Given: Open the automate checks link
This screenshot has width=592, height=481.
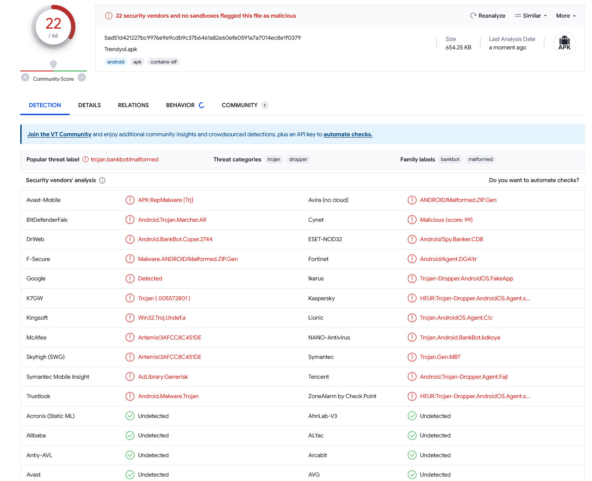Looking at the screenshot, I should 348,134.
